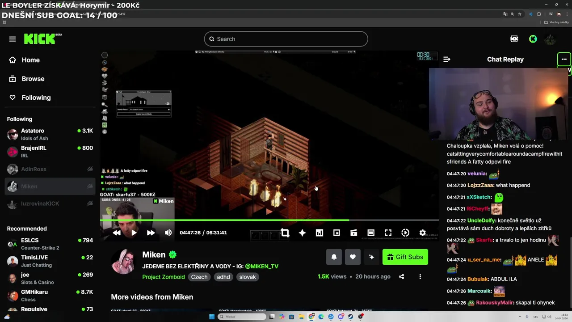The image size is (572, 322).
Task: Toggle the notification bell for Miken
Action: click(334, 257)
